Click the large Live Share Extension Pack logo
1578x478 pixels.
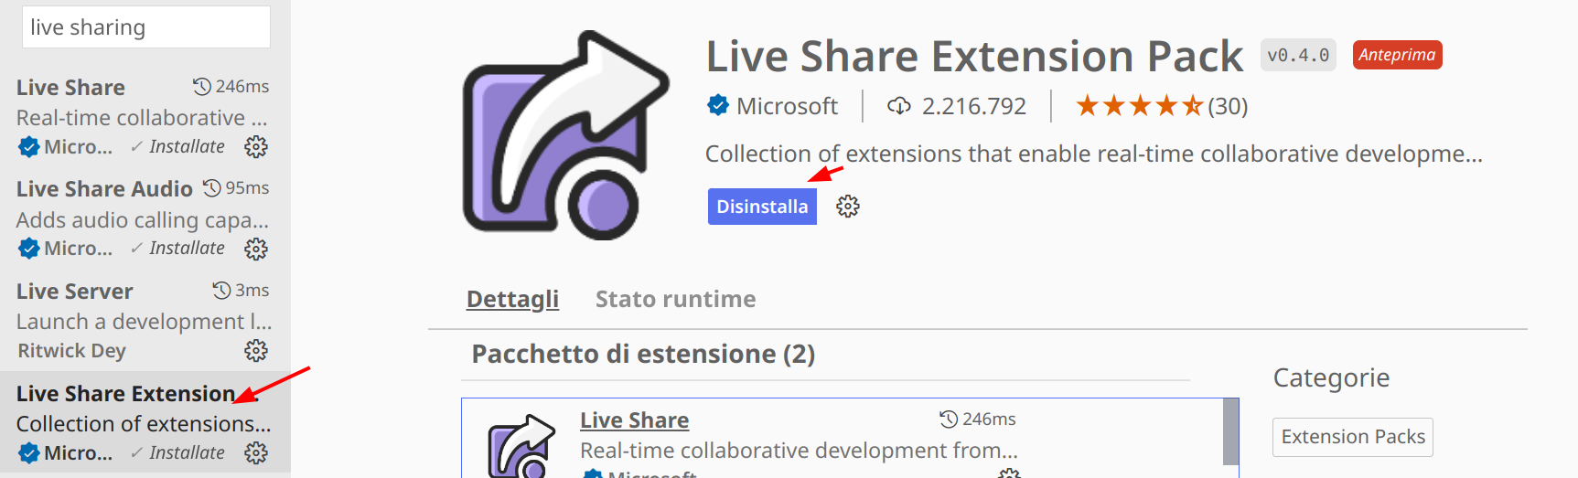(565, 135)
